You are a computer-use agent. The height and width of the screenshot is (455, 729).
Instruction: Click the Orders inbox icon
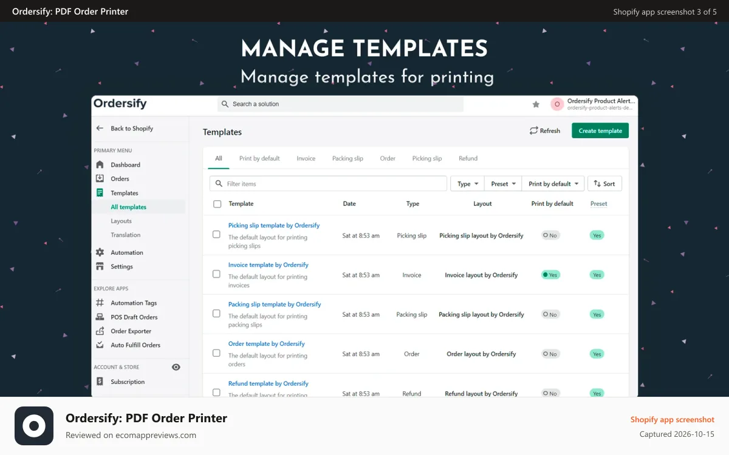click(x=100, y=178)
